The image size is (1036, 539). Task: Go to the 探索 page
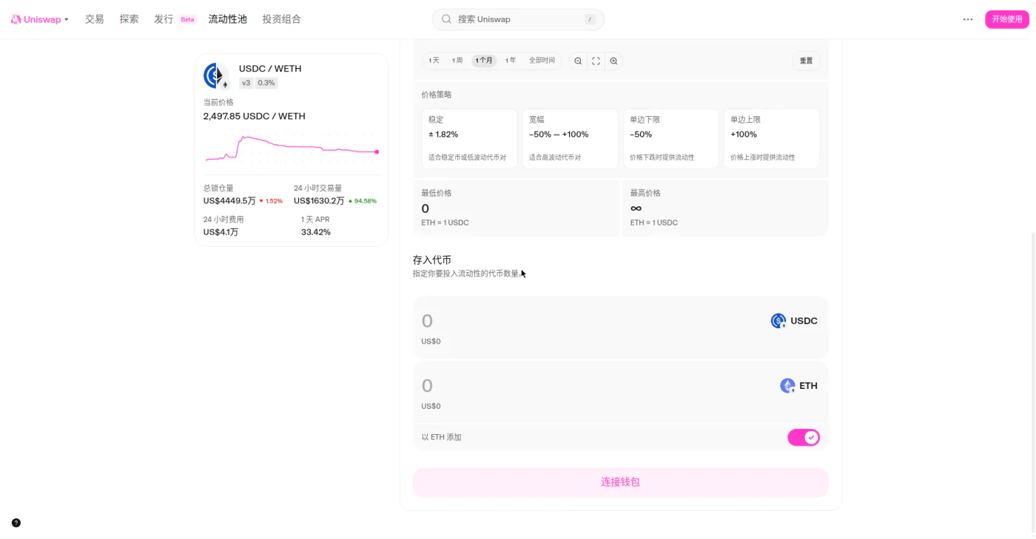129,19
